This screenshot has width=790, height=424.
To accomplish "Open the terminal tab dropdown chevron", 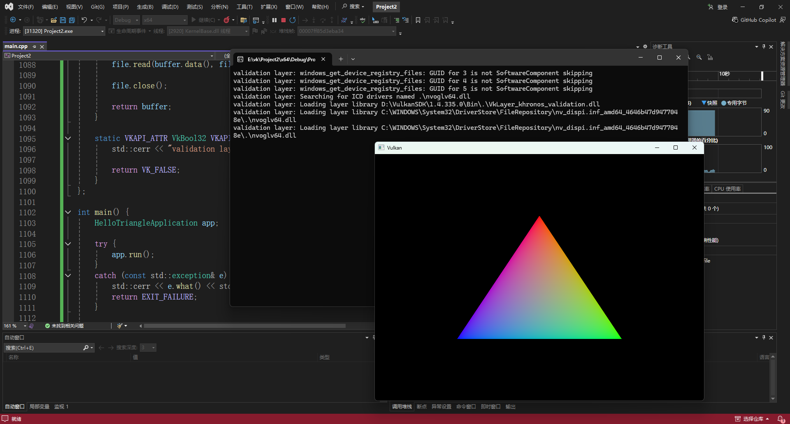I will tap(353, 59).
